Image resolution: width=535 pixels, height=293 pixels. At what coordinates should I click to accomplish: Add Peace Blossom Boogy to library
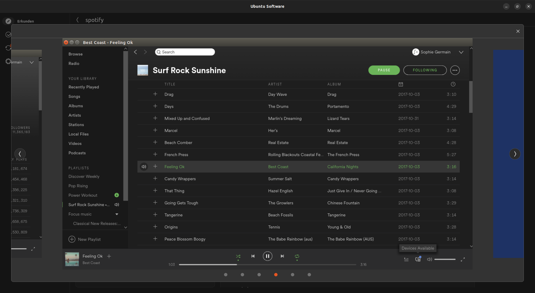coord(155,239)
